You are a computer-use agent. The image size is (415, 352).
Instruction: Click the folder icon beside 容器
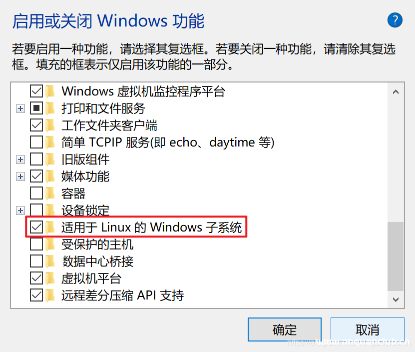tap(50, 193)
